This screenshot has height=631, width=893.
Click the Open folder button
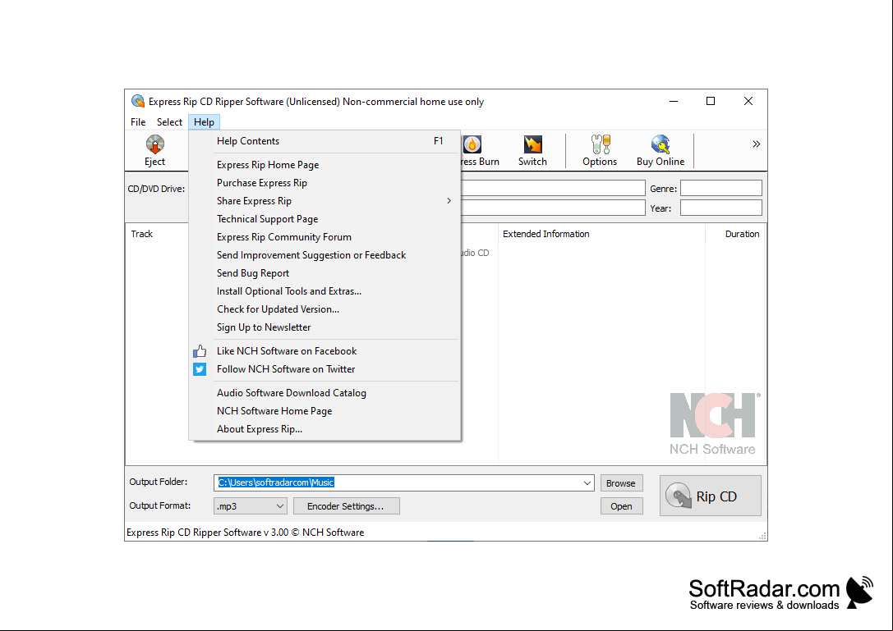[x=621, y=506]
